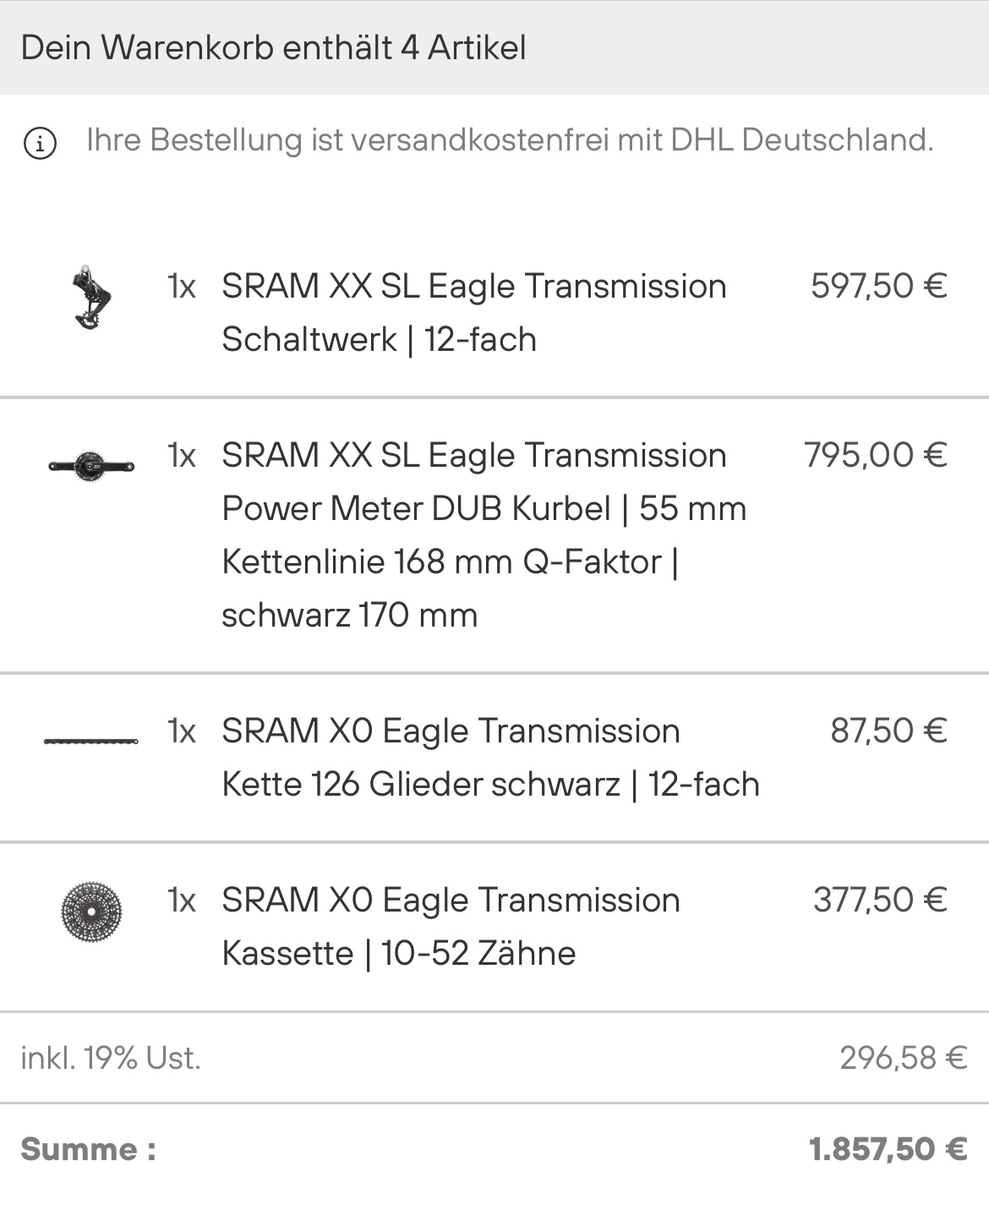
Task: Open SRAM XX SL Eagle Schaltwerk product link
Action: [473, 313]
